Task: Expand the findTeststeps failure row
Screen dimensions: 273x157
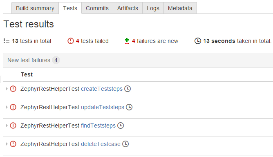Action: click(x=7, y=126)
